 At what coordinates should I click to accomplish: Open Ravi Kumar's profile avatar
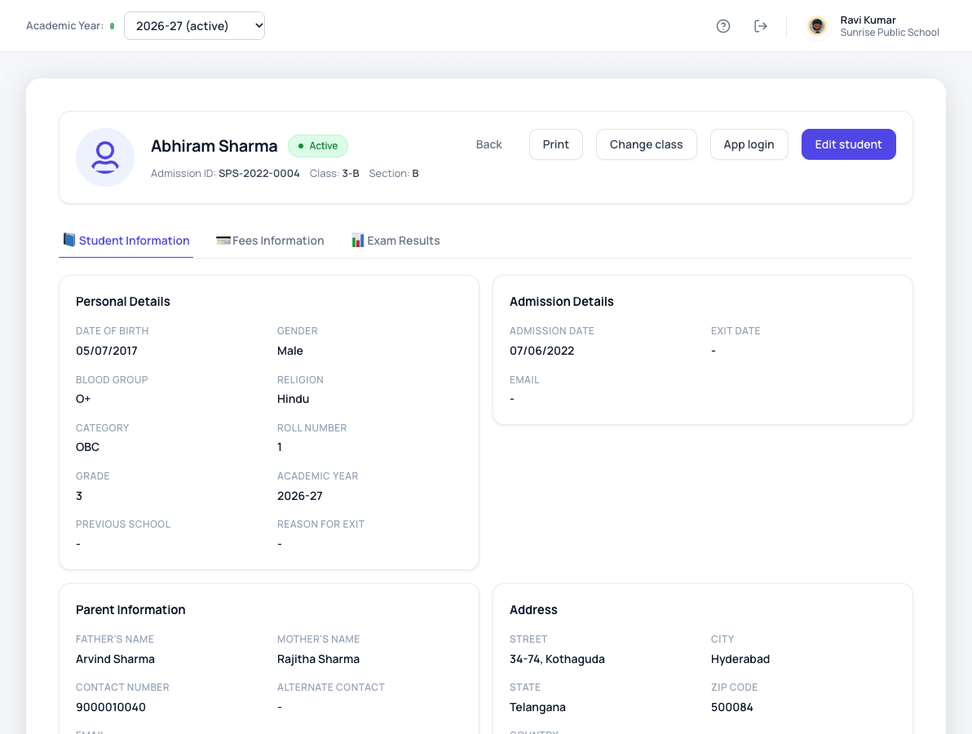[x=817, y=26]
